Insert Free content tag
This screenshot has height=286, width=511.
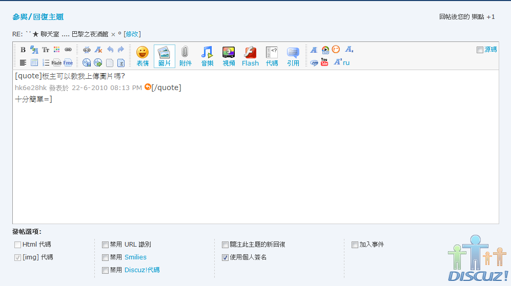pyautogui.click(x=68, y=62)
